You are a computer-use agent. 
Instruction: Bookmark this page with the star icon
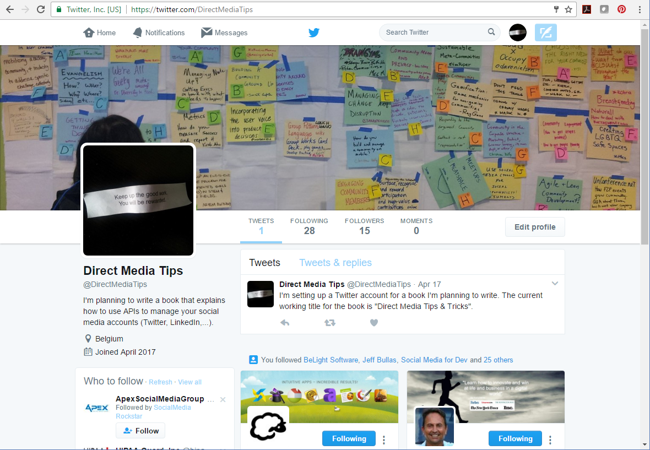coord(568,9)
